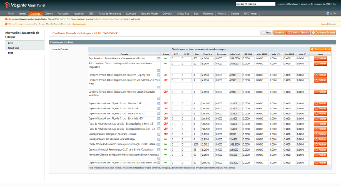Image resolution: width=341 pixels, height=186 pixels.
Task: Click the Qtd. field for Jogo Americano
Action: point(196,59)
